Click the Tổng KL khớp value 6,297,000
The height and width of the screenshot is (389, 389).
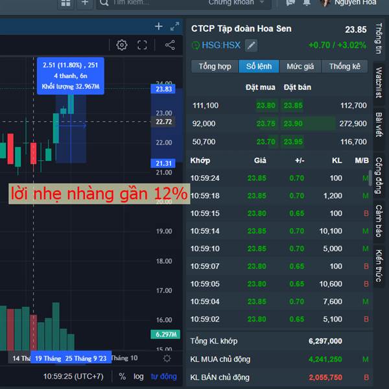point(325,341)
